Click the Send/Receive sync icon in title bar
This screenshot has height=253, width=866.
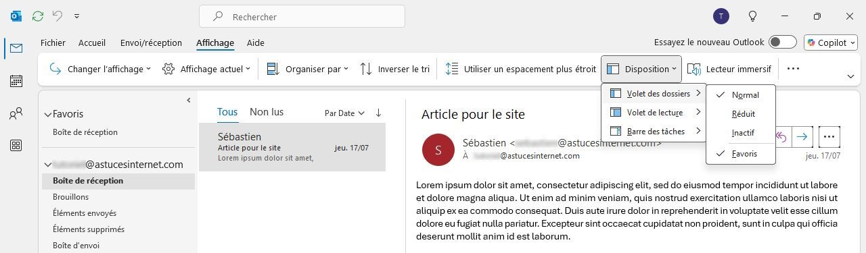pyautogui.click(x=38, y=16)
